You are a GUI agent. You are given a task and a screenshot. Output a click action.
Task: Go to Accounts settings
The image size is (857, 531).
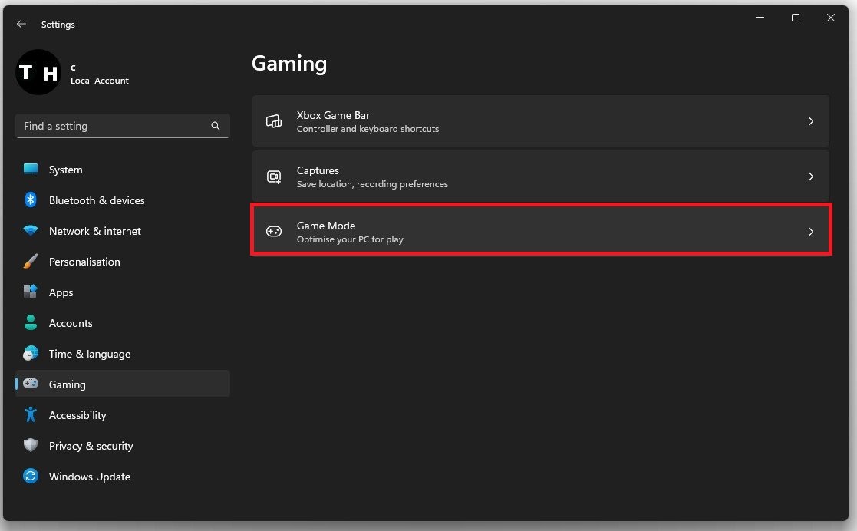tap(71, 323)
